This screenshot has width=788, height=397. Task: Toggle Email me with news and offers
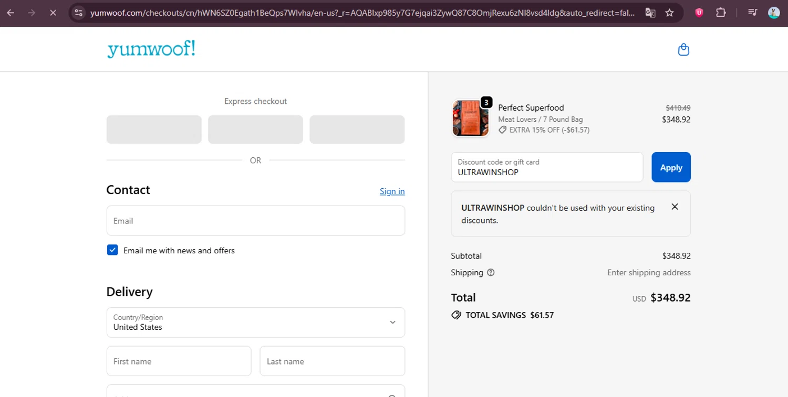[112, 250]
